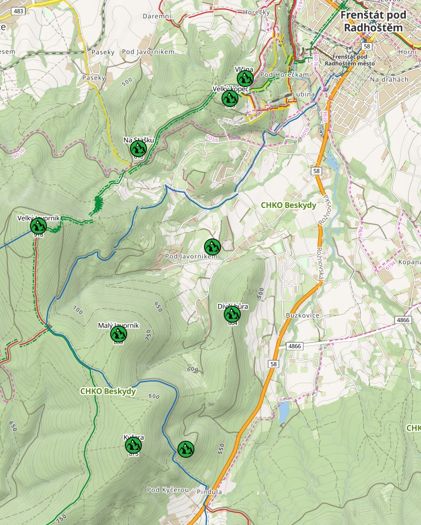Click the small blue pond beside road 58
This screenshot has width=421, height=525.
(283, 413)
